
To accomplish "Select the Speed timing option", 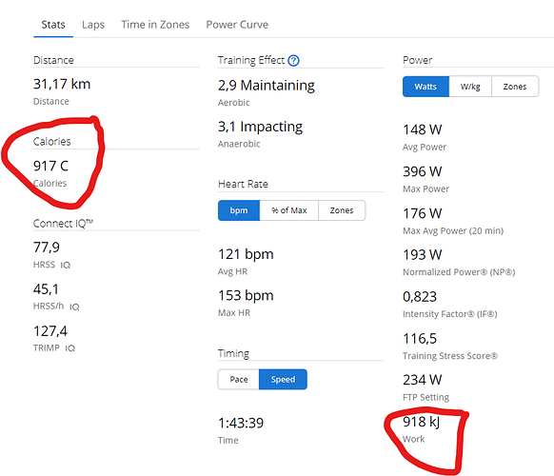I will tap(283, 379).
